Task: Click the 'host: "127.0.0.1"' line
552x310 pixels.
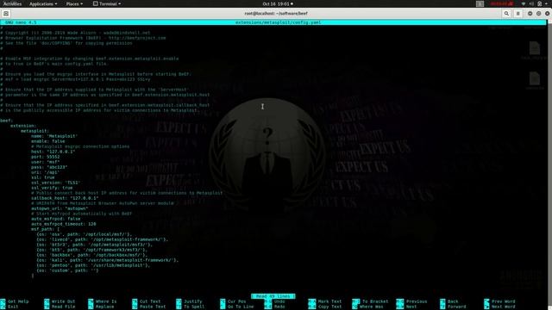Action: pos(53,152)
